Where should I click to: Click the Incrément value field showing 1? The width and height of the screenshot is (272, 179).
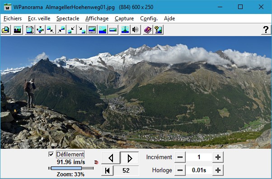(x=199, y=157)
